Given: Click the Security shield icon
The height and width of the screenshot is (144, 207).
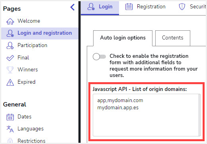Looking at the screenshot, I should pos(182,7).
